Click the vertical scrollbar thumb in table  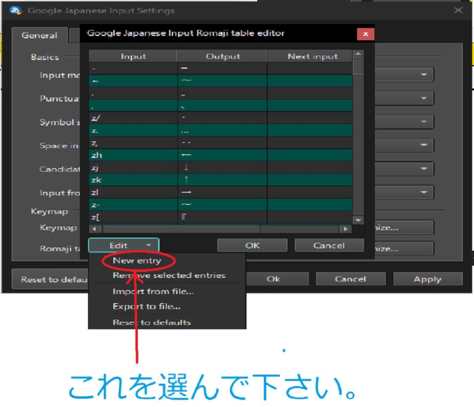click(358, 67)
